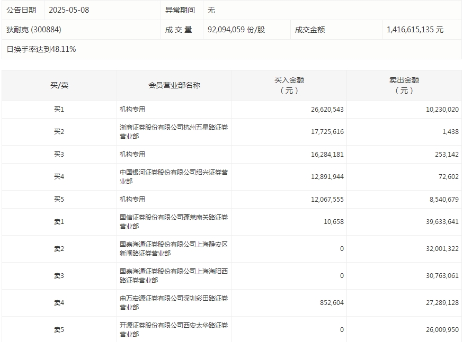Open 浙商证券杭州五星路证券营业部 entry
463x342 pixels.
[x=174, y=132]
